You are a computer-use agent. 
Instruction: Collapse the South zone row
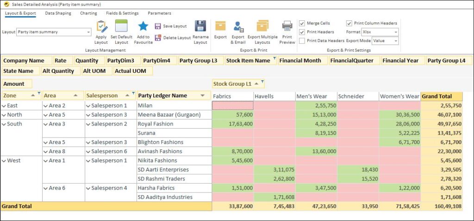point(4,124)
